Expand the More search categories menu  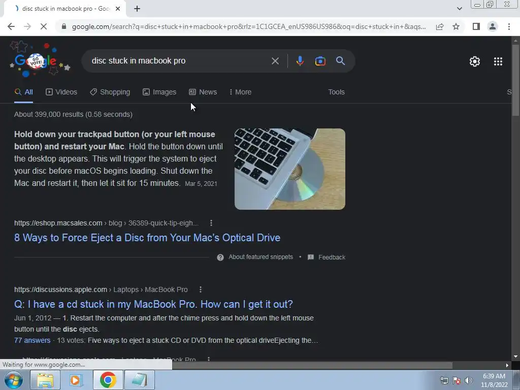point(240,92)
